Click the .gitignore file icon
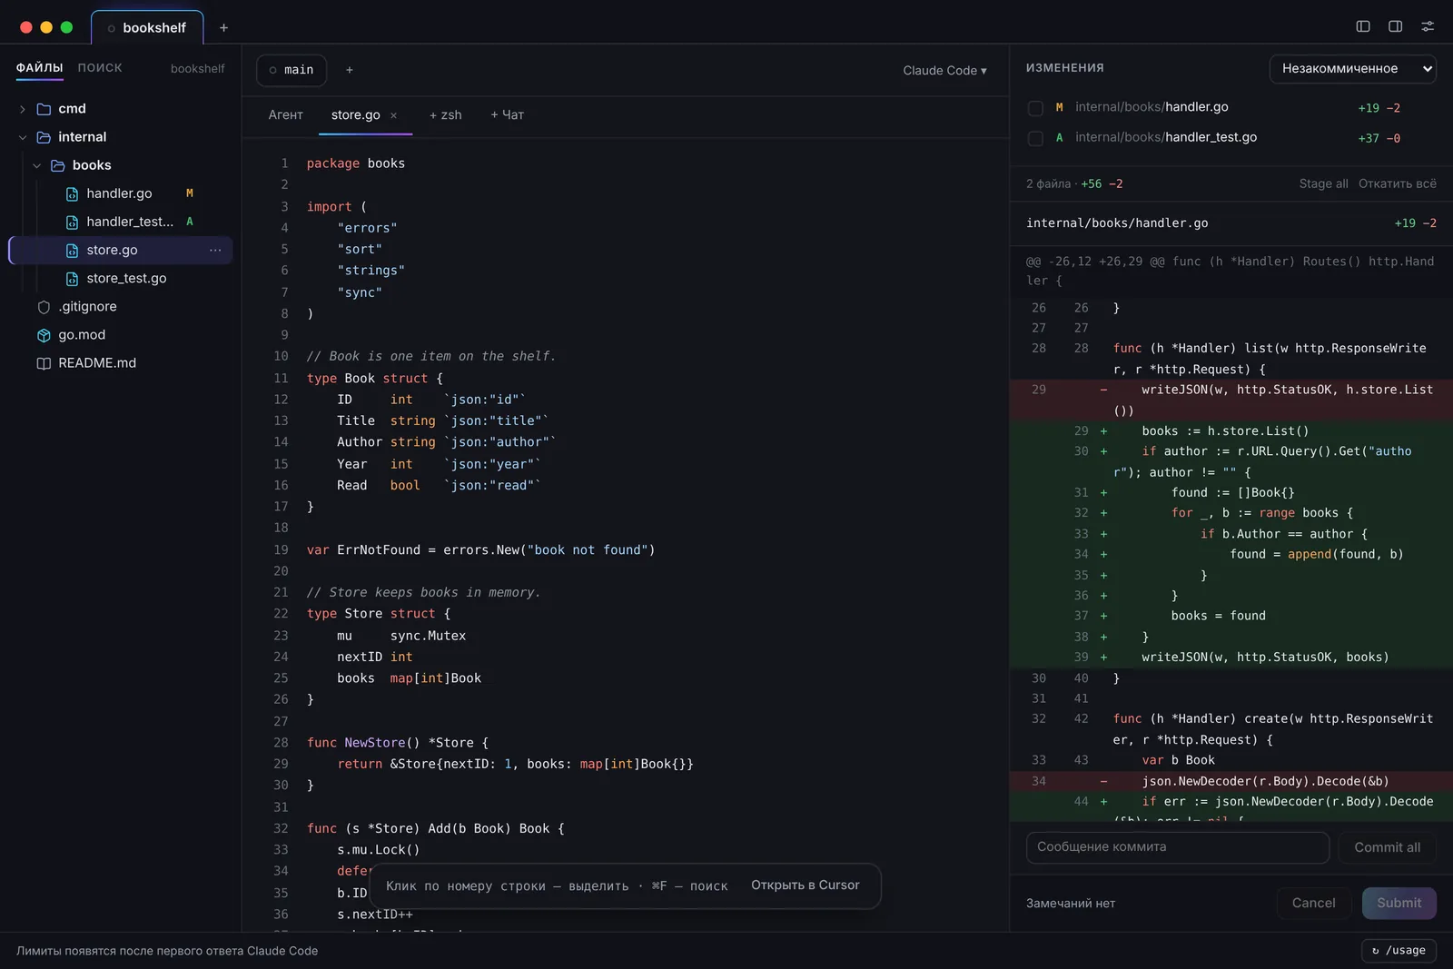This screenshot has height=969, width=1453. click(x=44, y=307)
